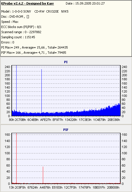Click the second blue PI spike near AFE27h
The height and width of the screenshot is (192, 132).
[41, 91]
